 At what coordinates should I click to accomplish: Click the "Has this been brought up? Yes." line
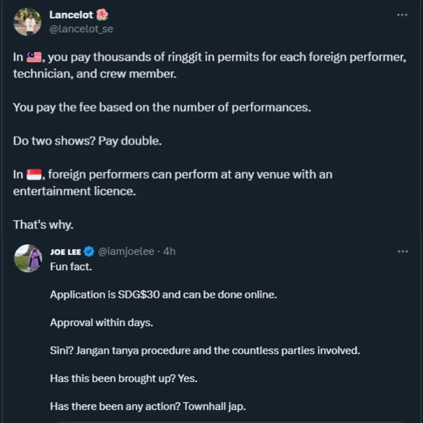(x=124, y=379)
